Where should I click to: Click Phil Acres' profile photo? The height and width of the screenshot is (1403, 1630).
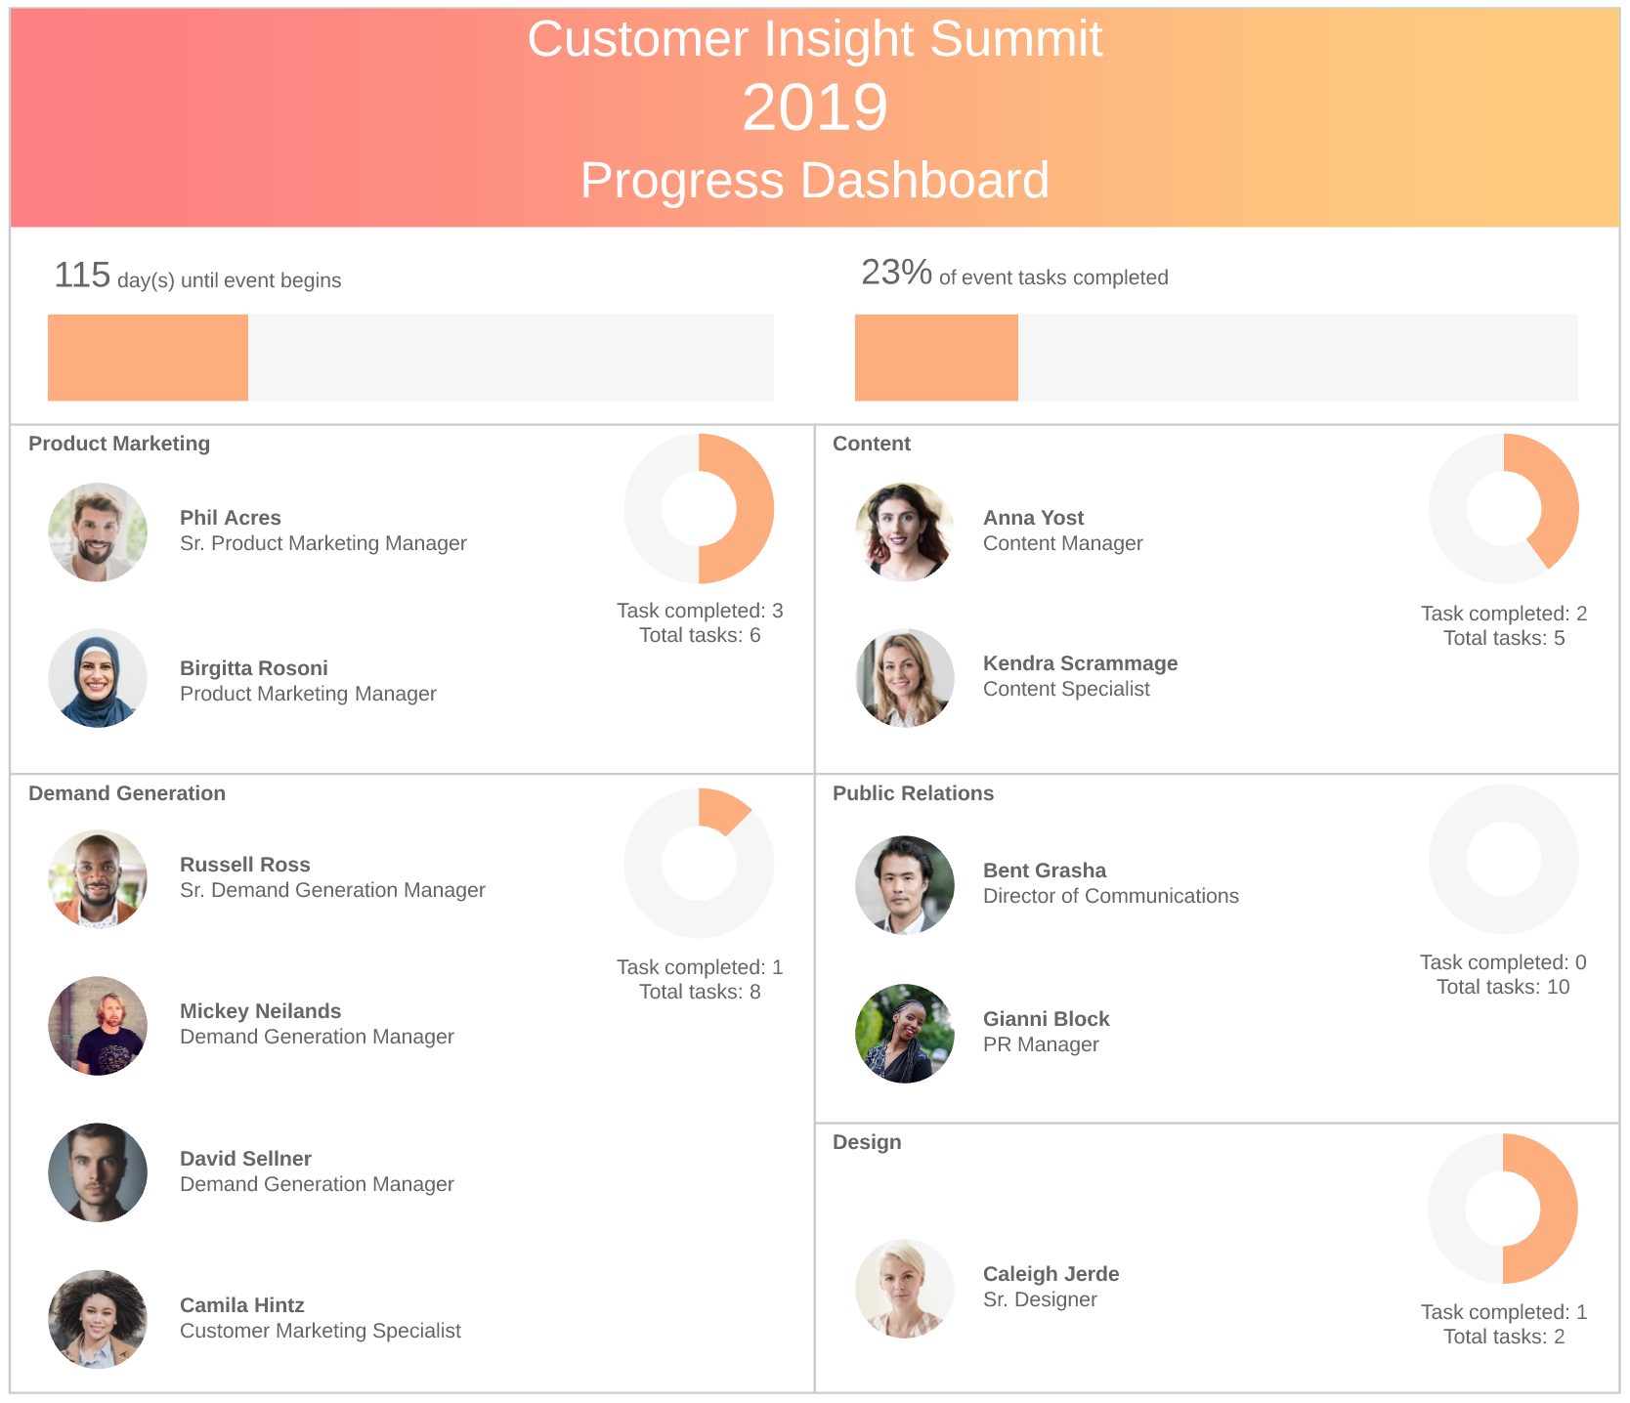pos(98,532)
